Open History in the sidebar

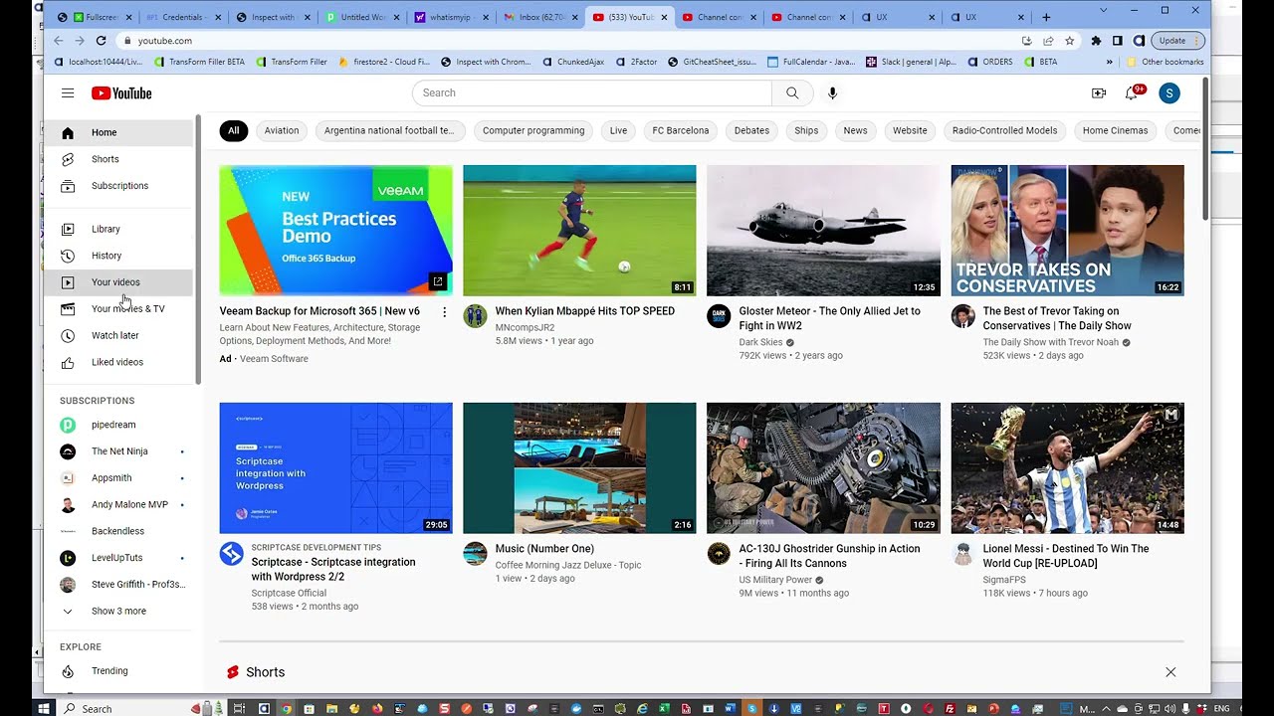coord(119,256)
